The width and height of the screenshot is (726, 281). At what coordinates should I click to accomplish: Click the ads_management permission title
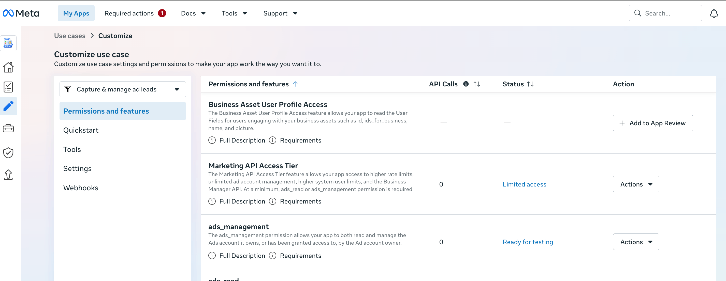(238, 227)
